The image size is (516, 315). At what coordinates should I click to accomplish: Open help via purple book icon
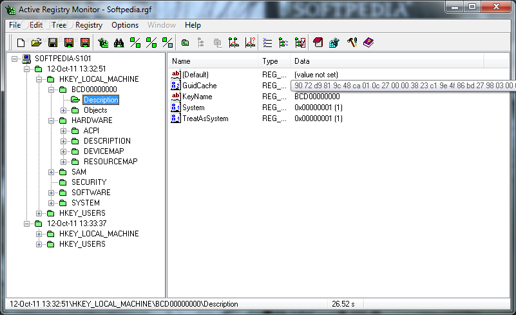tap(368, 43)
